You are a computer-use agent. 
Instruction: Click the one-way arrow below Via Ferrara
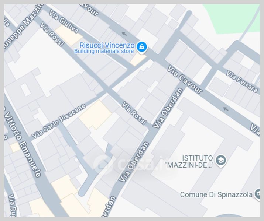tap(226, 109)
